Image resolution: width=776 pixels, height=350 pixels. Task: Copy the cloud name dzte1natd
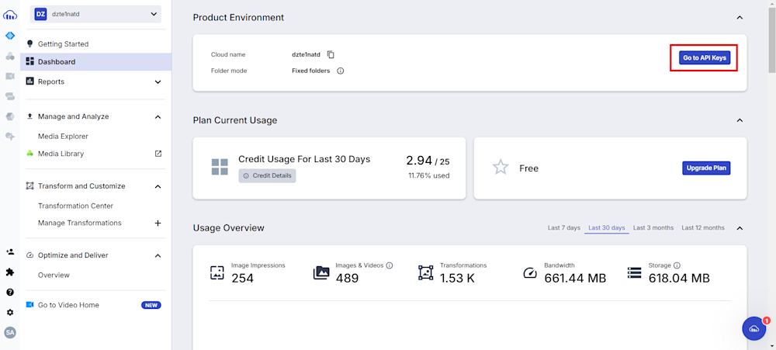pyautogui.click(x=331, y=54)
